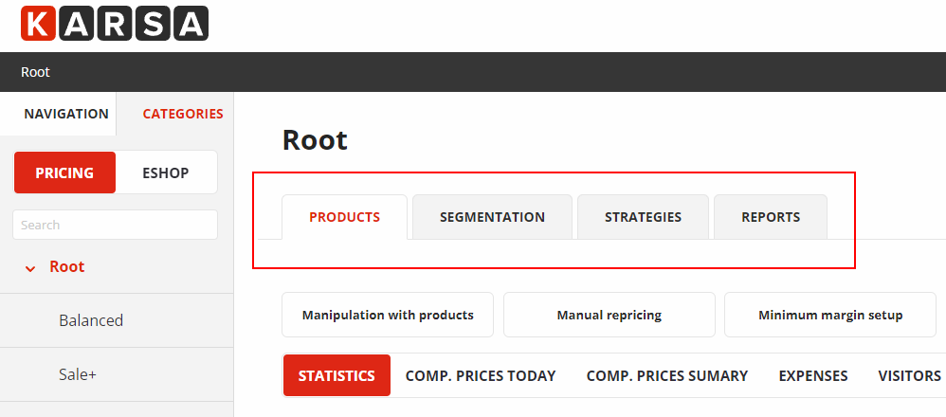This screenshot has width=946, height=417.
Task: Click the KARSA logo
Action: coord(115,24)
